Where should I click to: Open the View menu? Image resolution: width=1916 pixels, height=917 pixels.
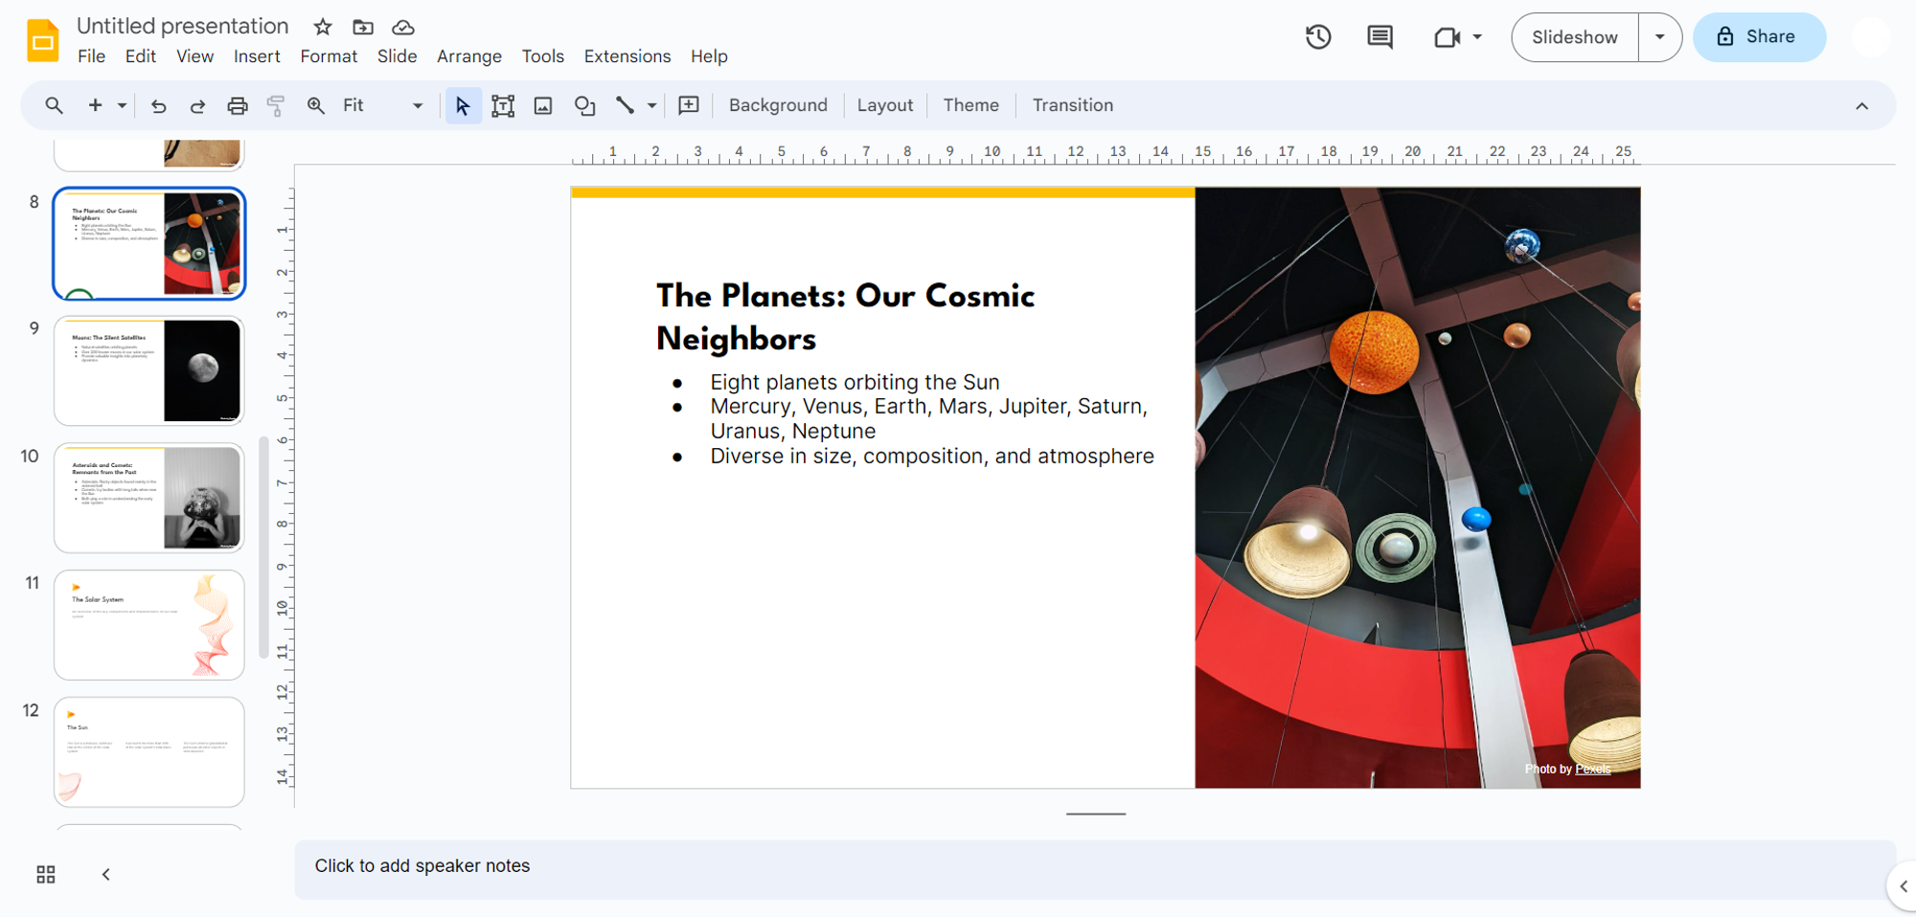tap(194, 56)
